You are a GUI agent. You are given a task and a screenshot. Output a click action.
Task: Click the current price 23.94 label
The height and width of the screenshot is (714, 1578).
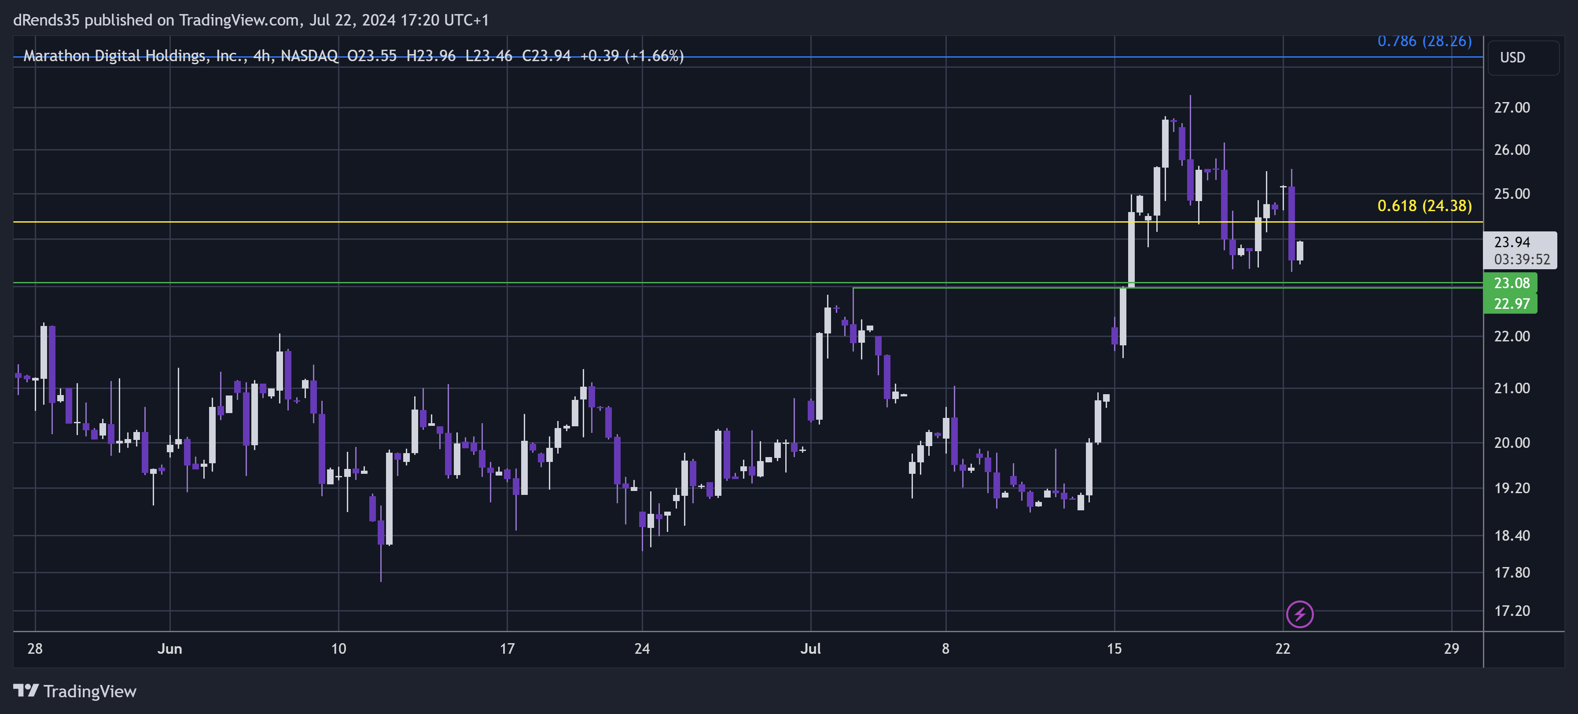coord(1512,242)
